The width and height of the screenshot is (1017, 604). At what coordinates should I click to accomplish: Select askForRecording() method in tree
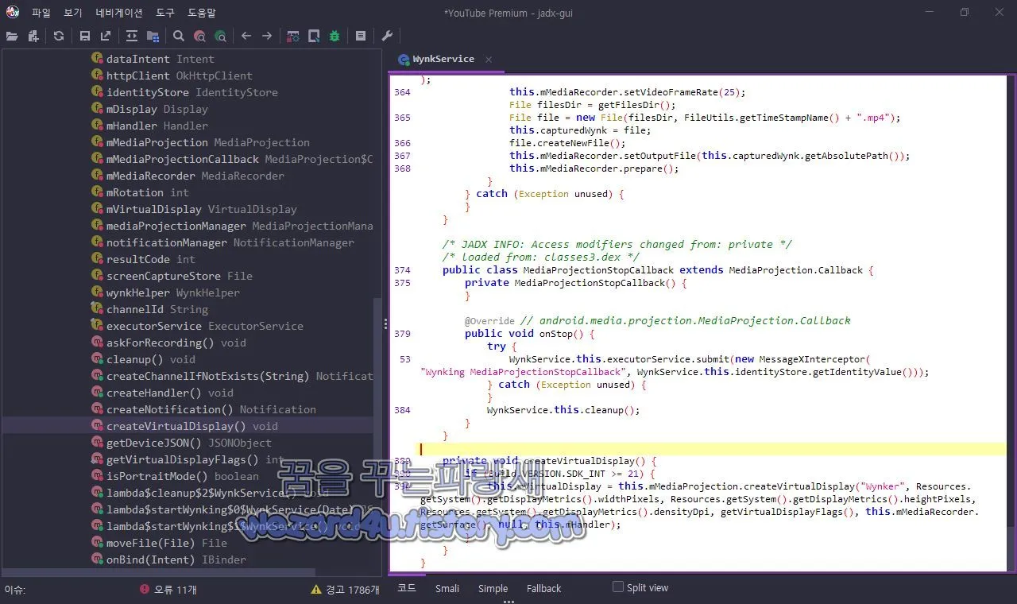(x=168, y=343)
